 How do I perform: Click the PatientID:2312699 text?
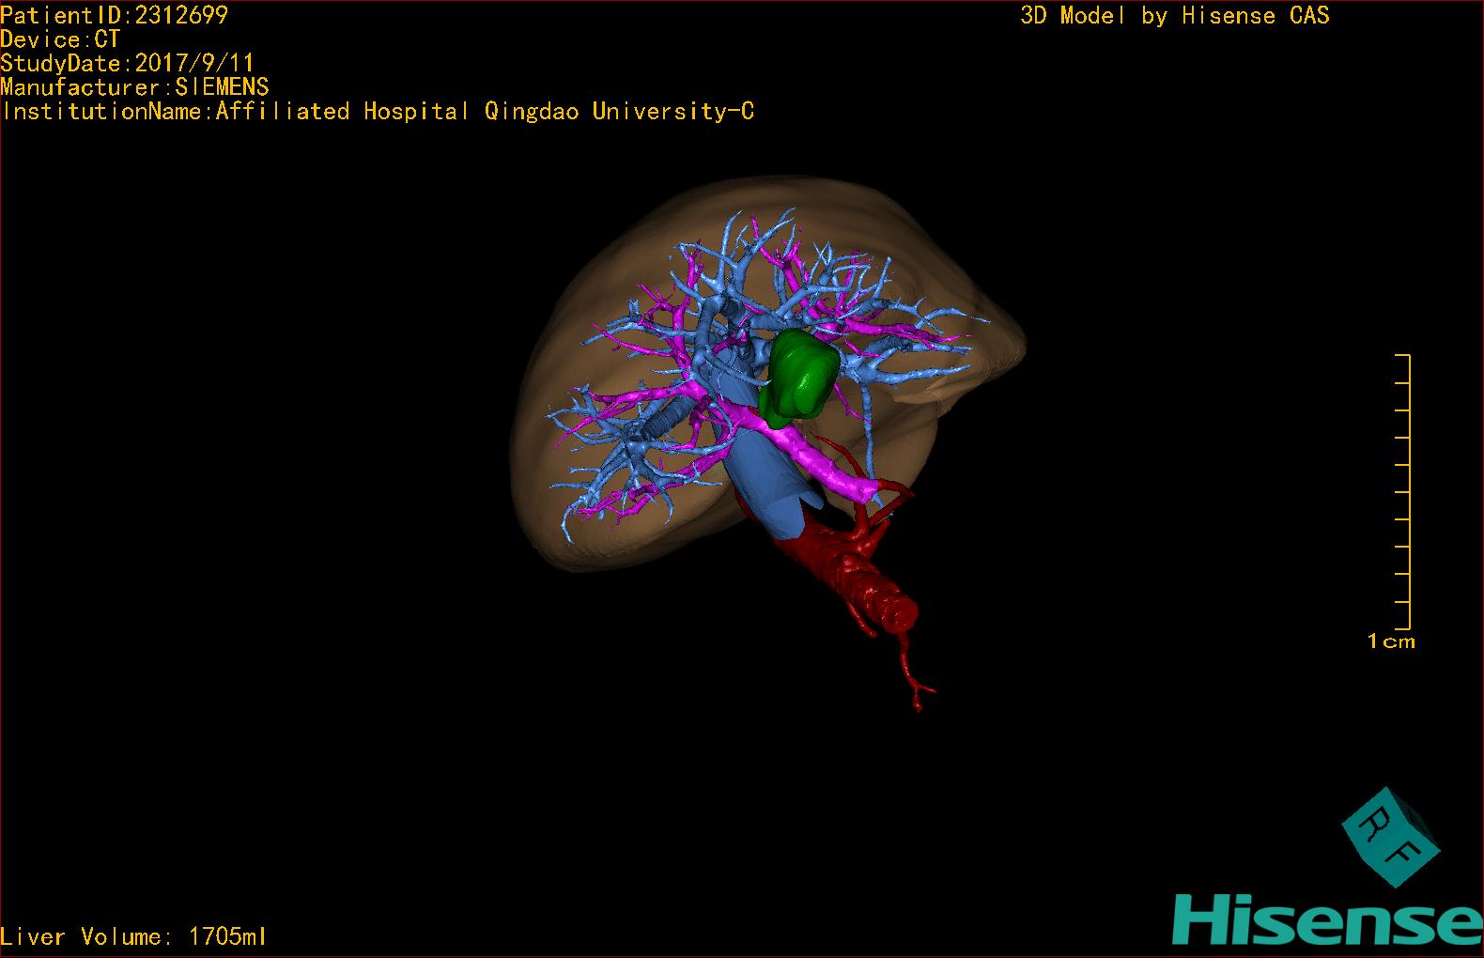tap(115, 15)
